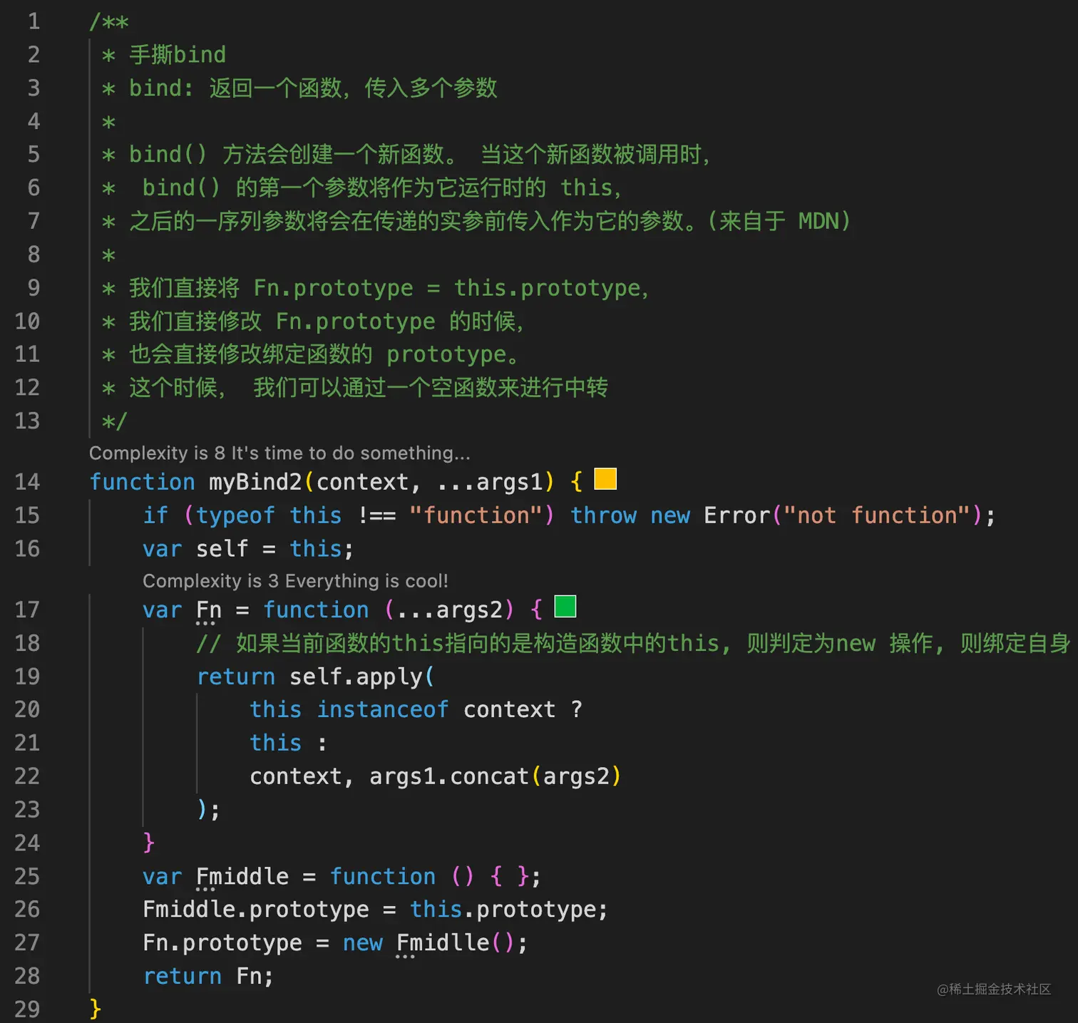The width and height of the screenshot is (1078, 1023).
Task: Click the yellow closing brace on the last line
Action: (96, 1009)
